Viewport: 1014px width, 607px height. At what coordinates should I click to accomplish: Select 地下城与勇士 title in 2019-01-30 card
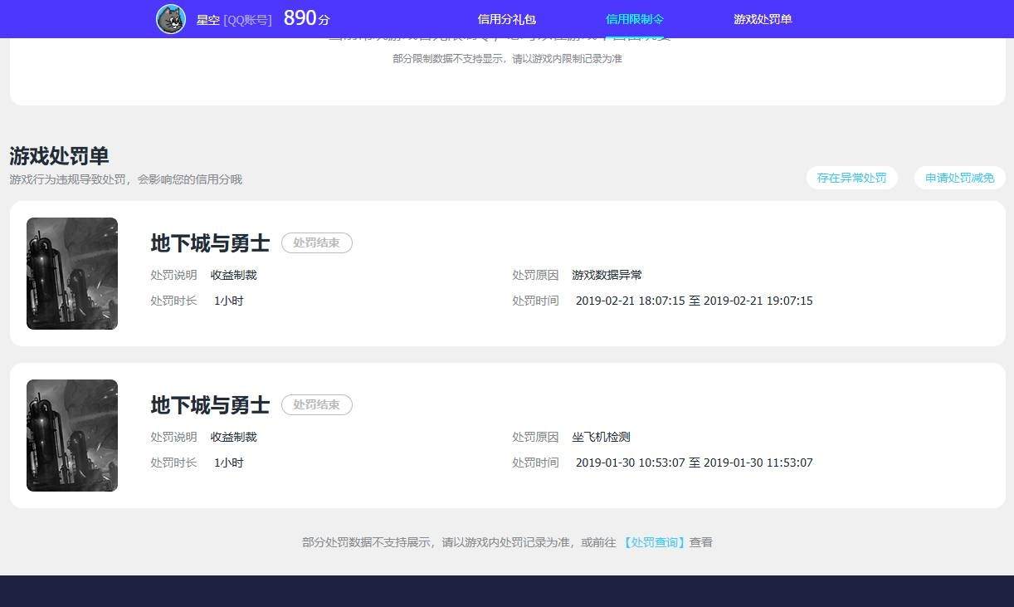tap(210, 405)
